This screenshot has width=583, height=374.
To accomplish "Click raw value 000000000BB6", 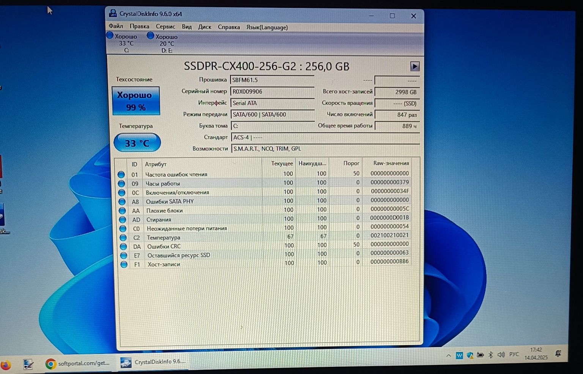I will 389,261.
